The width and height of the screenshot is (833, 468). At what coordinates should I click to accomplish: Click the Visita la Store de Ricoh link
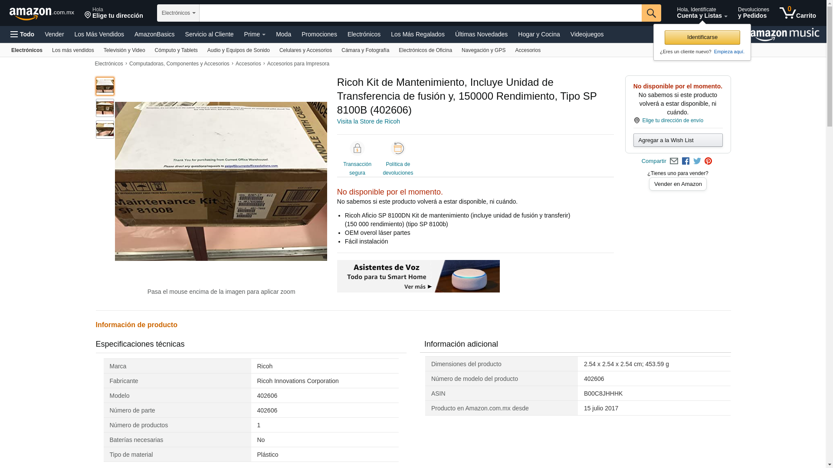pos(368,121)
